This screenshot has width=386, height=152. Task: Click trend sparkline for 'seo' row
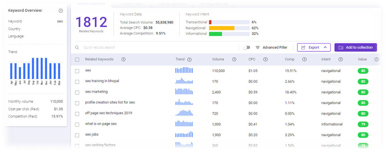184,70
